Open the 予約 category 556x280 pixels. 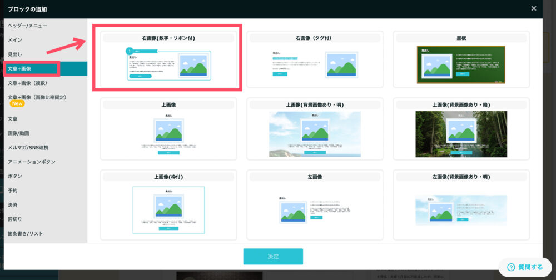coord(46,191)
